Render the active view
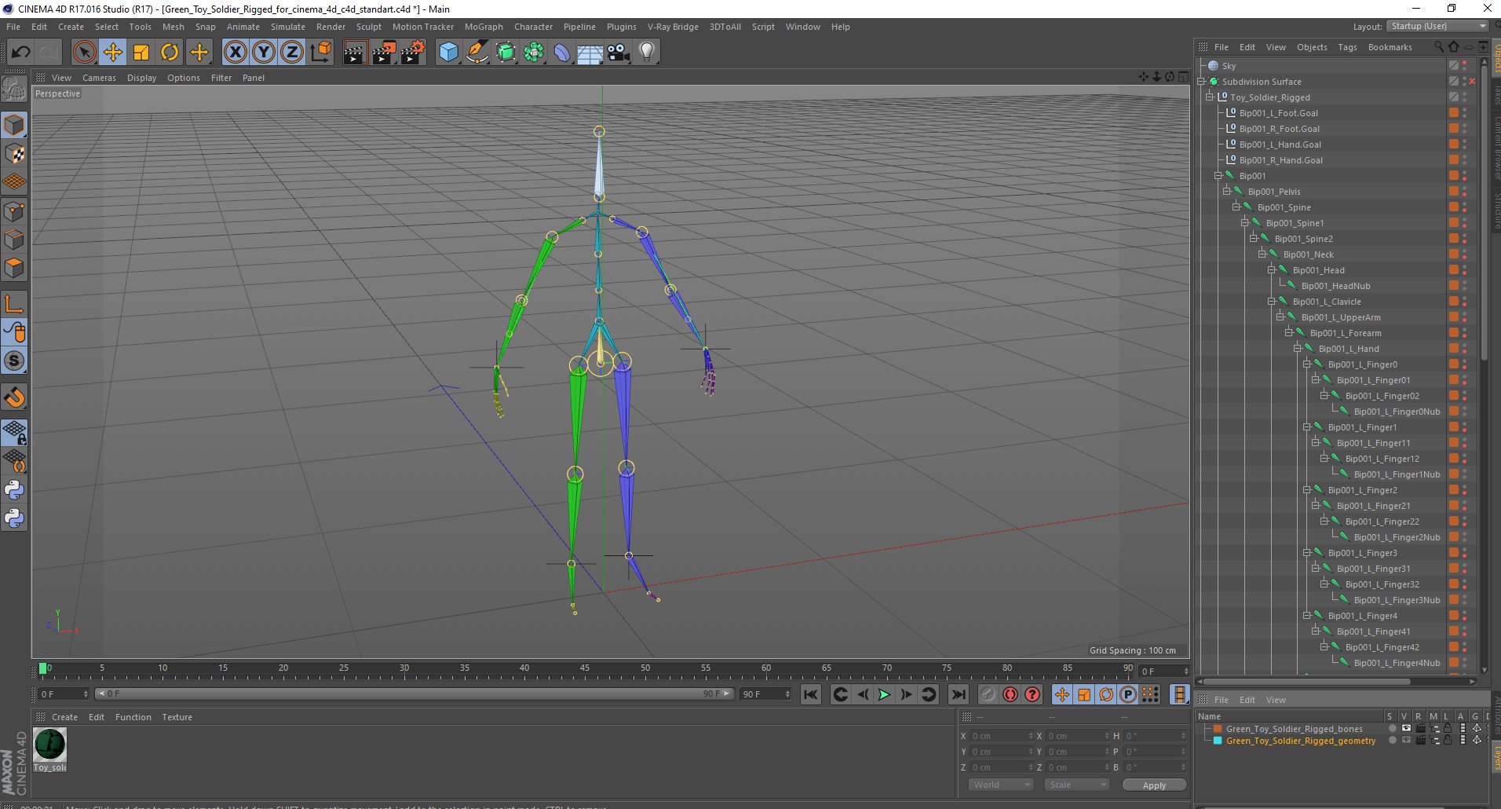The image size is (1501, 809). point(355,53)
